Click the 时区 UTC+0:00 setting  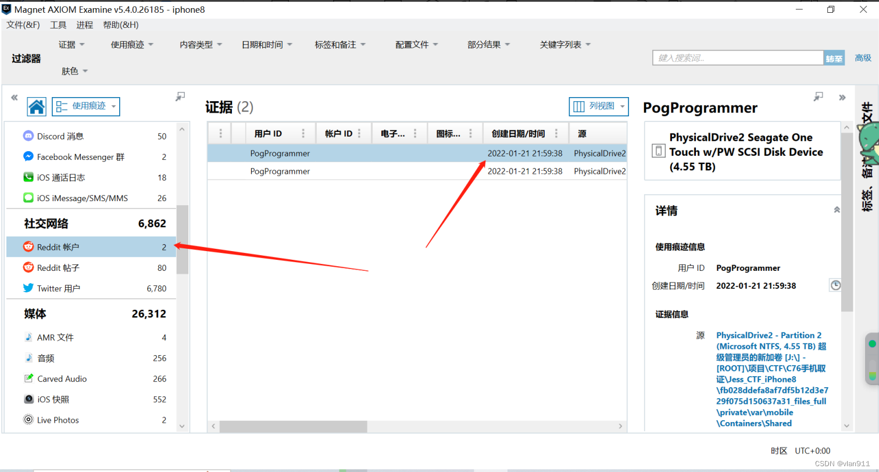[801, 450]
